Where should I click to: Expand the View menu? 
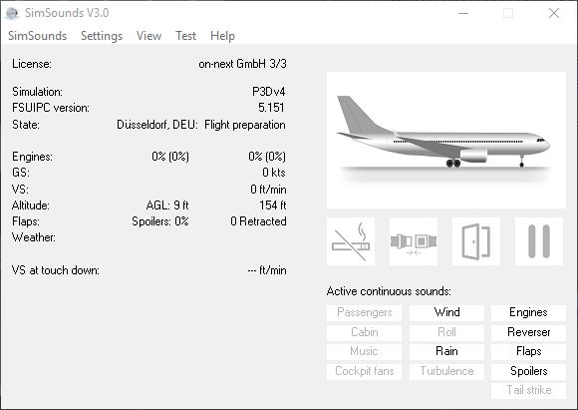(x=148, y=36)
